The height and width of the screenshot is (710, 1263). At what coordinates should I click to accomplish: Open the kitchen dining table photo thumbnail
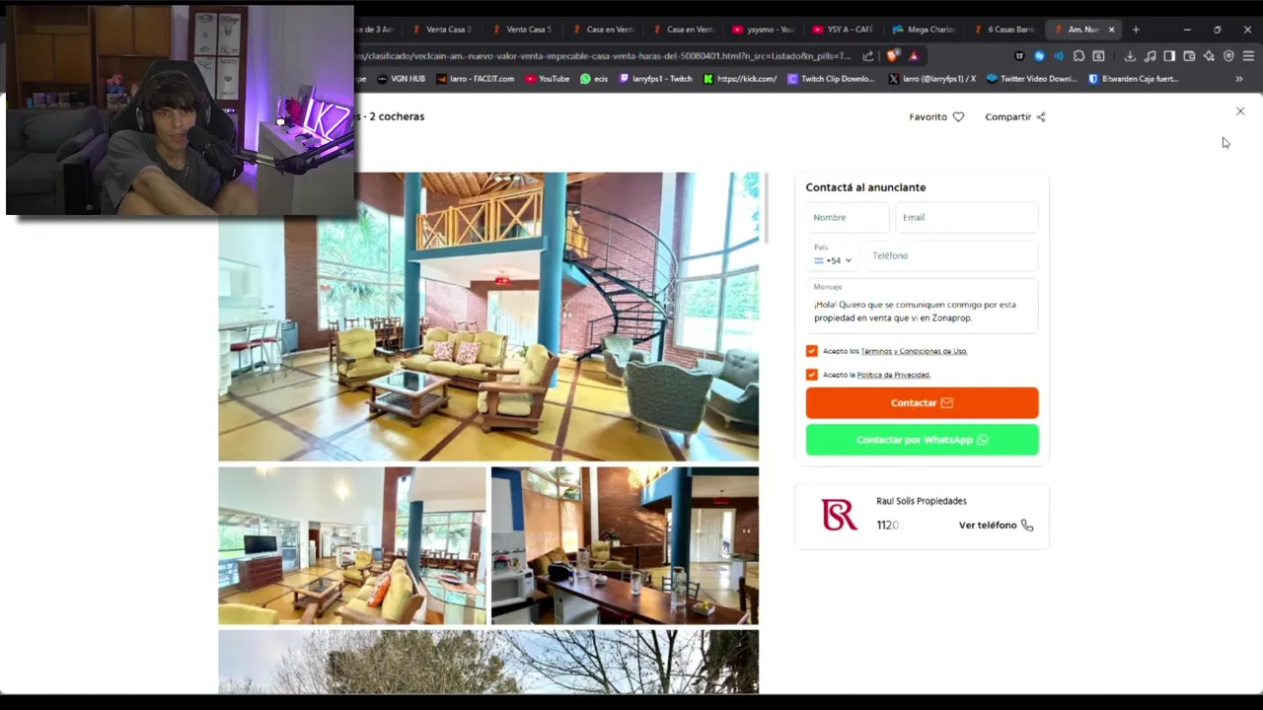pyautogui.click(x=625, y=546)
